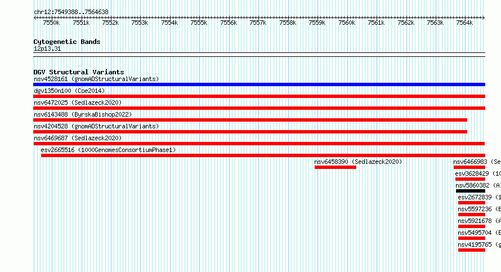Click the 7558k ruler label
The height and width of the screenshot is (272, 501).
coord(288,23)
